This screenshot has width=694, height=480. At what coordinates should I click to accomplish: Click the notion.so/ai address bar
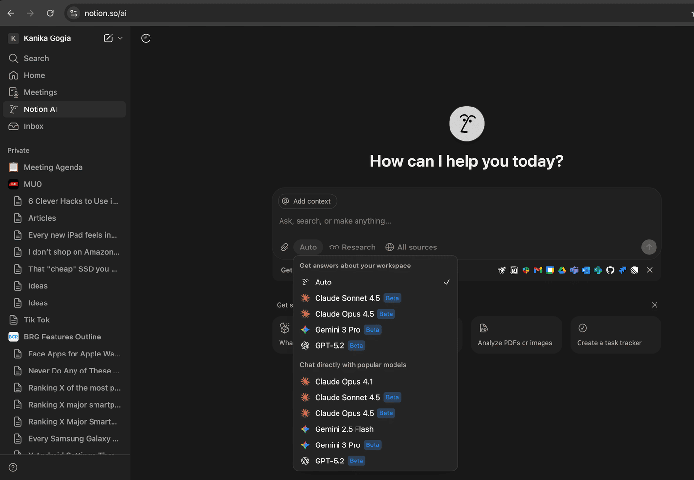106,13
